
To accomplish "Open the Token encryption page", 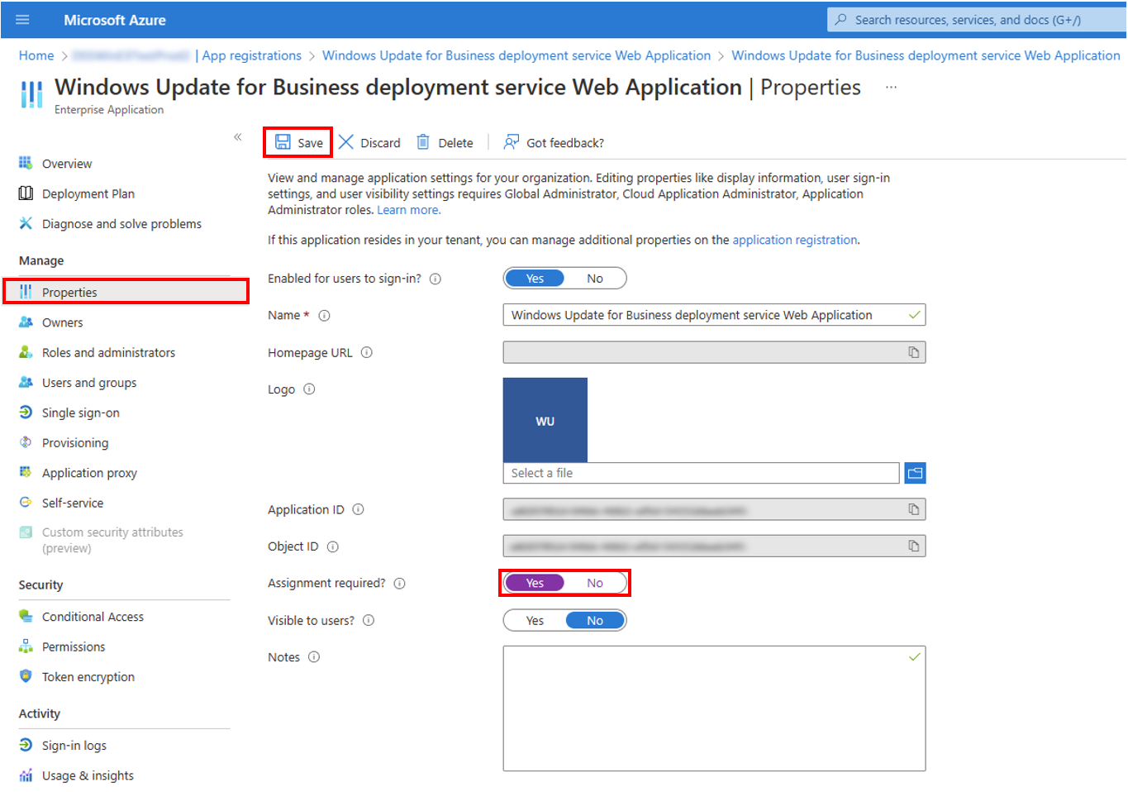I will pos(88,677).
